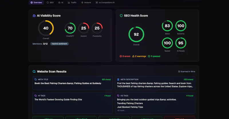
Task: Open the Actions tab
Action: click(x=86, y=3)
